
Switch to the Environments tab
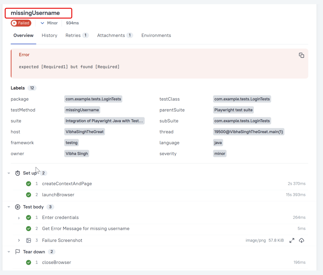coord(156,35)
